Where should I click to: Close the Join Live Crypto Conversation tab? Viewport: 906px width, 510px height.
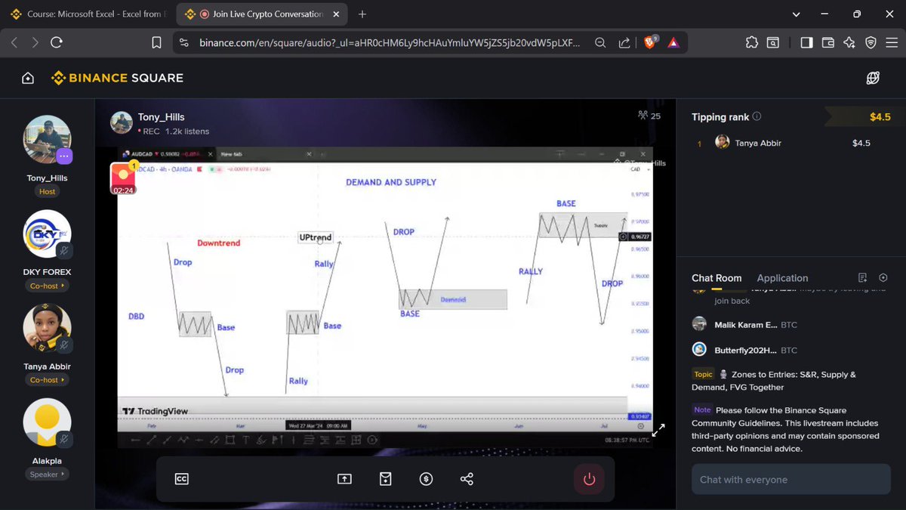335,14
